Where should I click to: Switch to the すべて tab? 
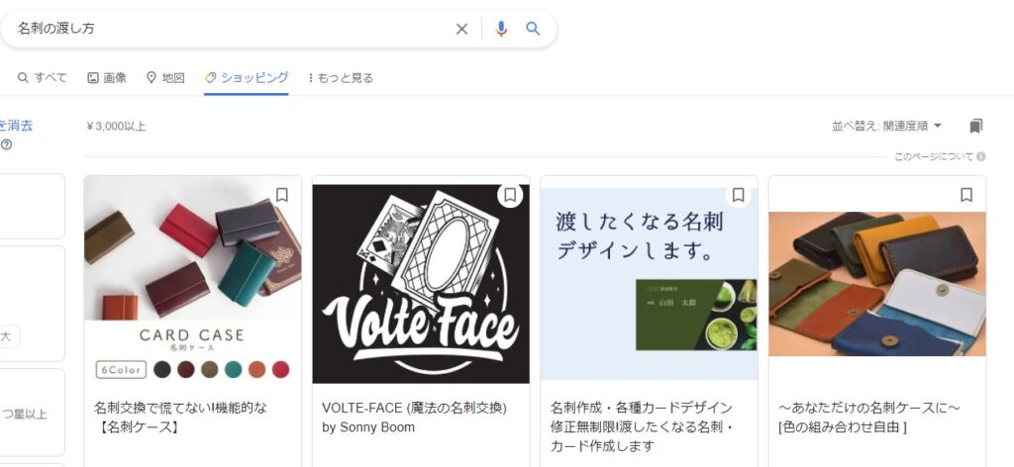(43, 77)
